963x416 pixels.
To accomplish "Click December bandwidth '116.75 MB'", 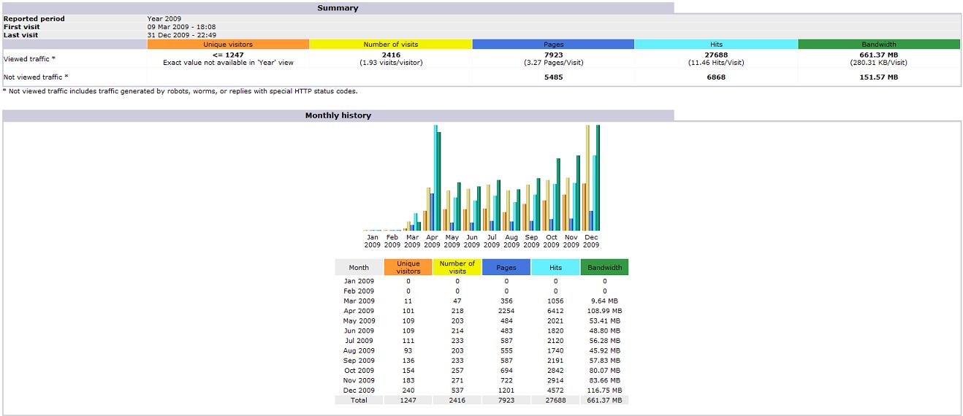I will (x=604, y=390).
